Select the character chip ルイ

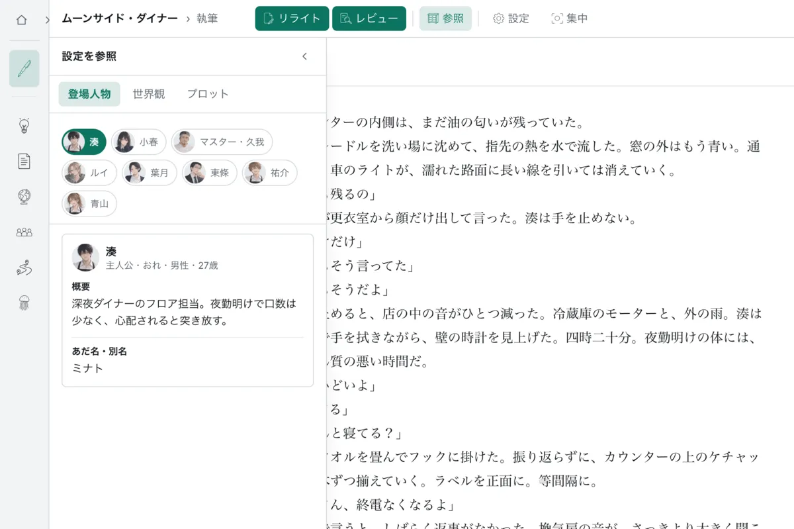pos(89,173)
